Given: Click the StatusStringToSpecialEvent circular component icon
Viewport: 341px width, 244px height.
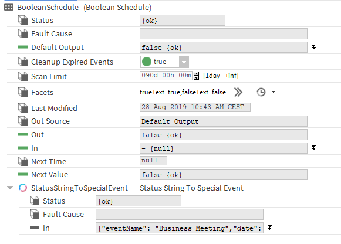Looking at the screenshot, I should [x=23, y=188].
